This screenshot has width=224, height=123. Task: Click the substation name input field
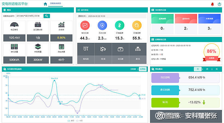[29, 16]
